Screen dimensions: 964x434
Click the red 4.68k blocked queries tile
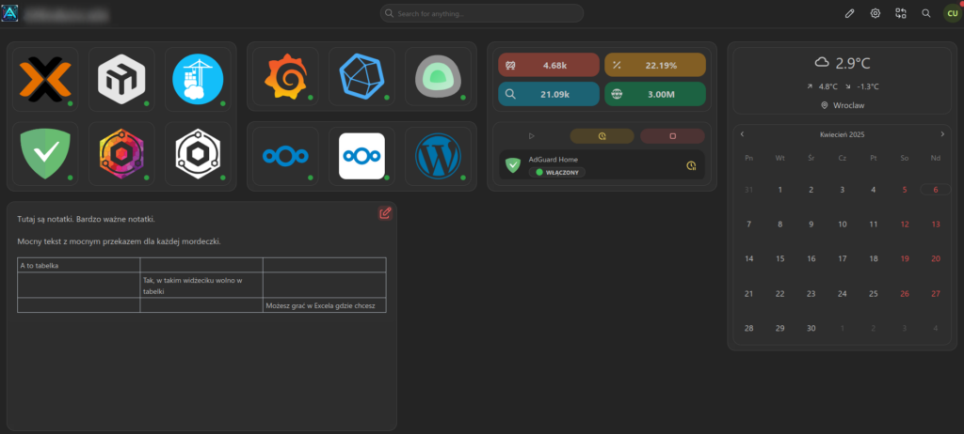point(549,65)
